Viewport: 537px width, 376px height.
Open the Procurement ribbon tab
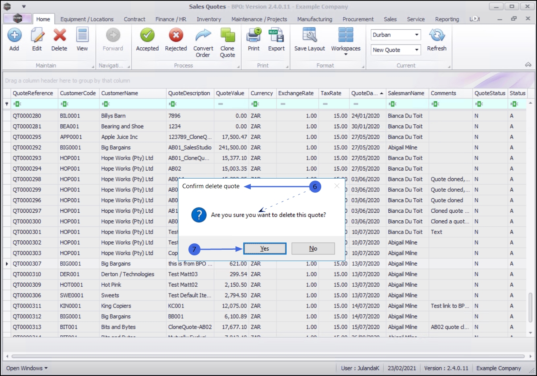coord(358,19)
